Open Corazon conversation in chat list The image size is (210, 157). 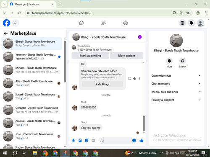pos(31,110)
